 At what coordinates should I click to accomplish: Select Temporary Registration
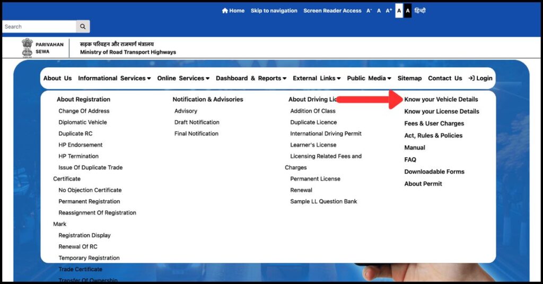pyautogui.click(x=89, y=258)
